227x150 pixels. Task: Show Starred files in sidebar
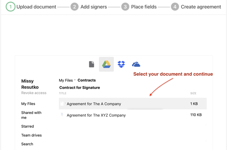pos(27,126)
